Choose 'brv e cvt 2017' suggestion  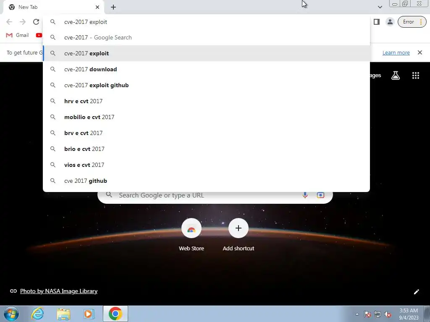pyautogui.click(x=206, y=133)
